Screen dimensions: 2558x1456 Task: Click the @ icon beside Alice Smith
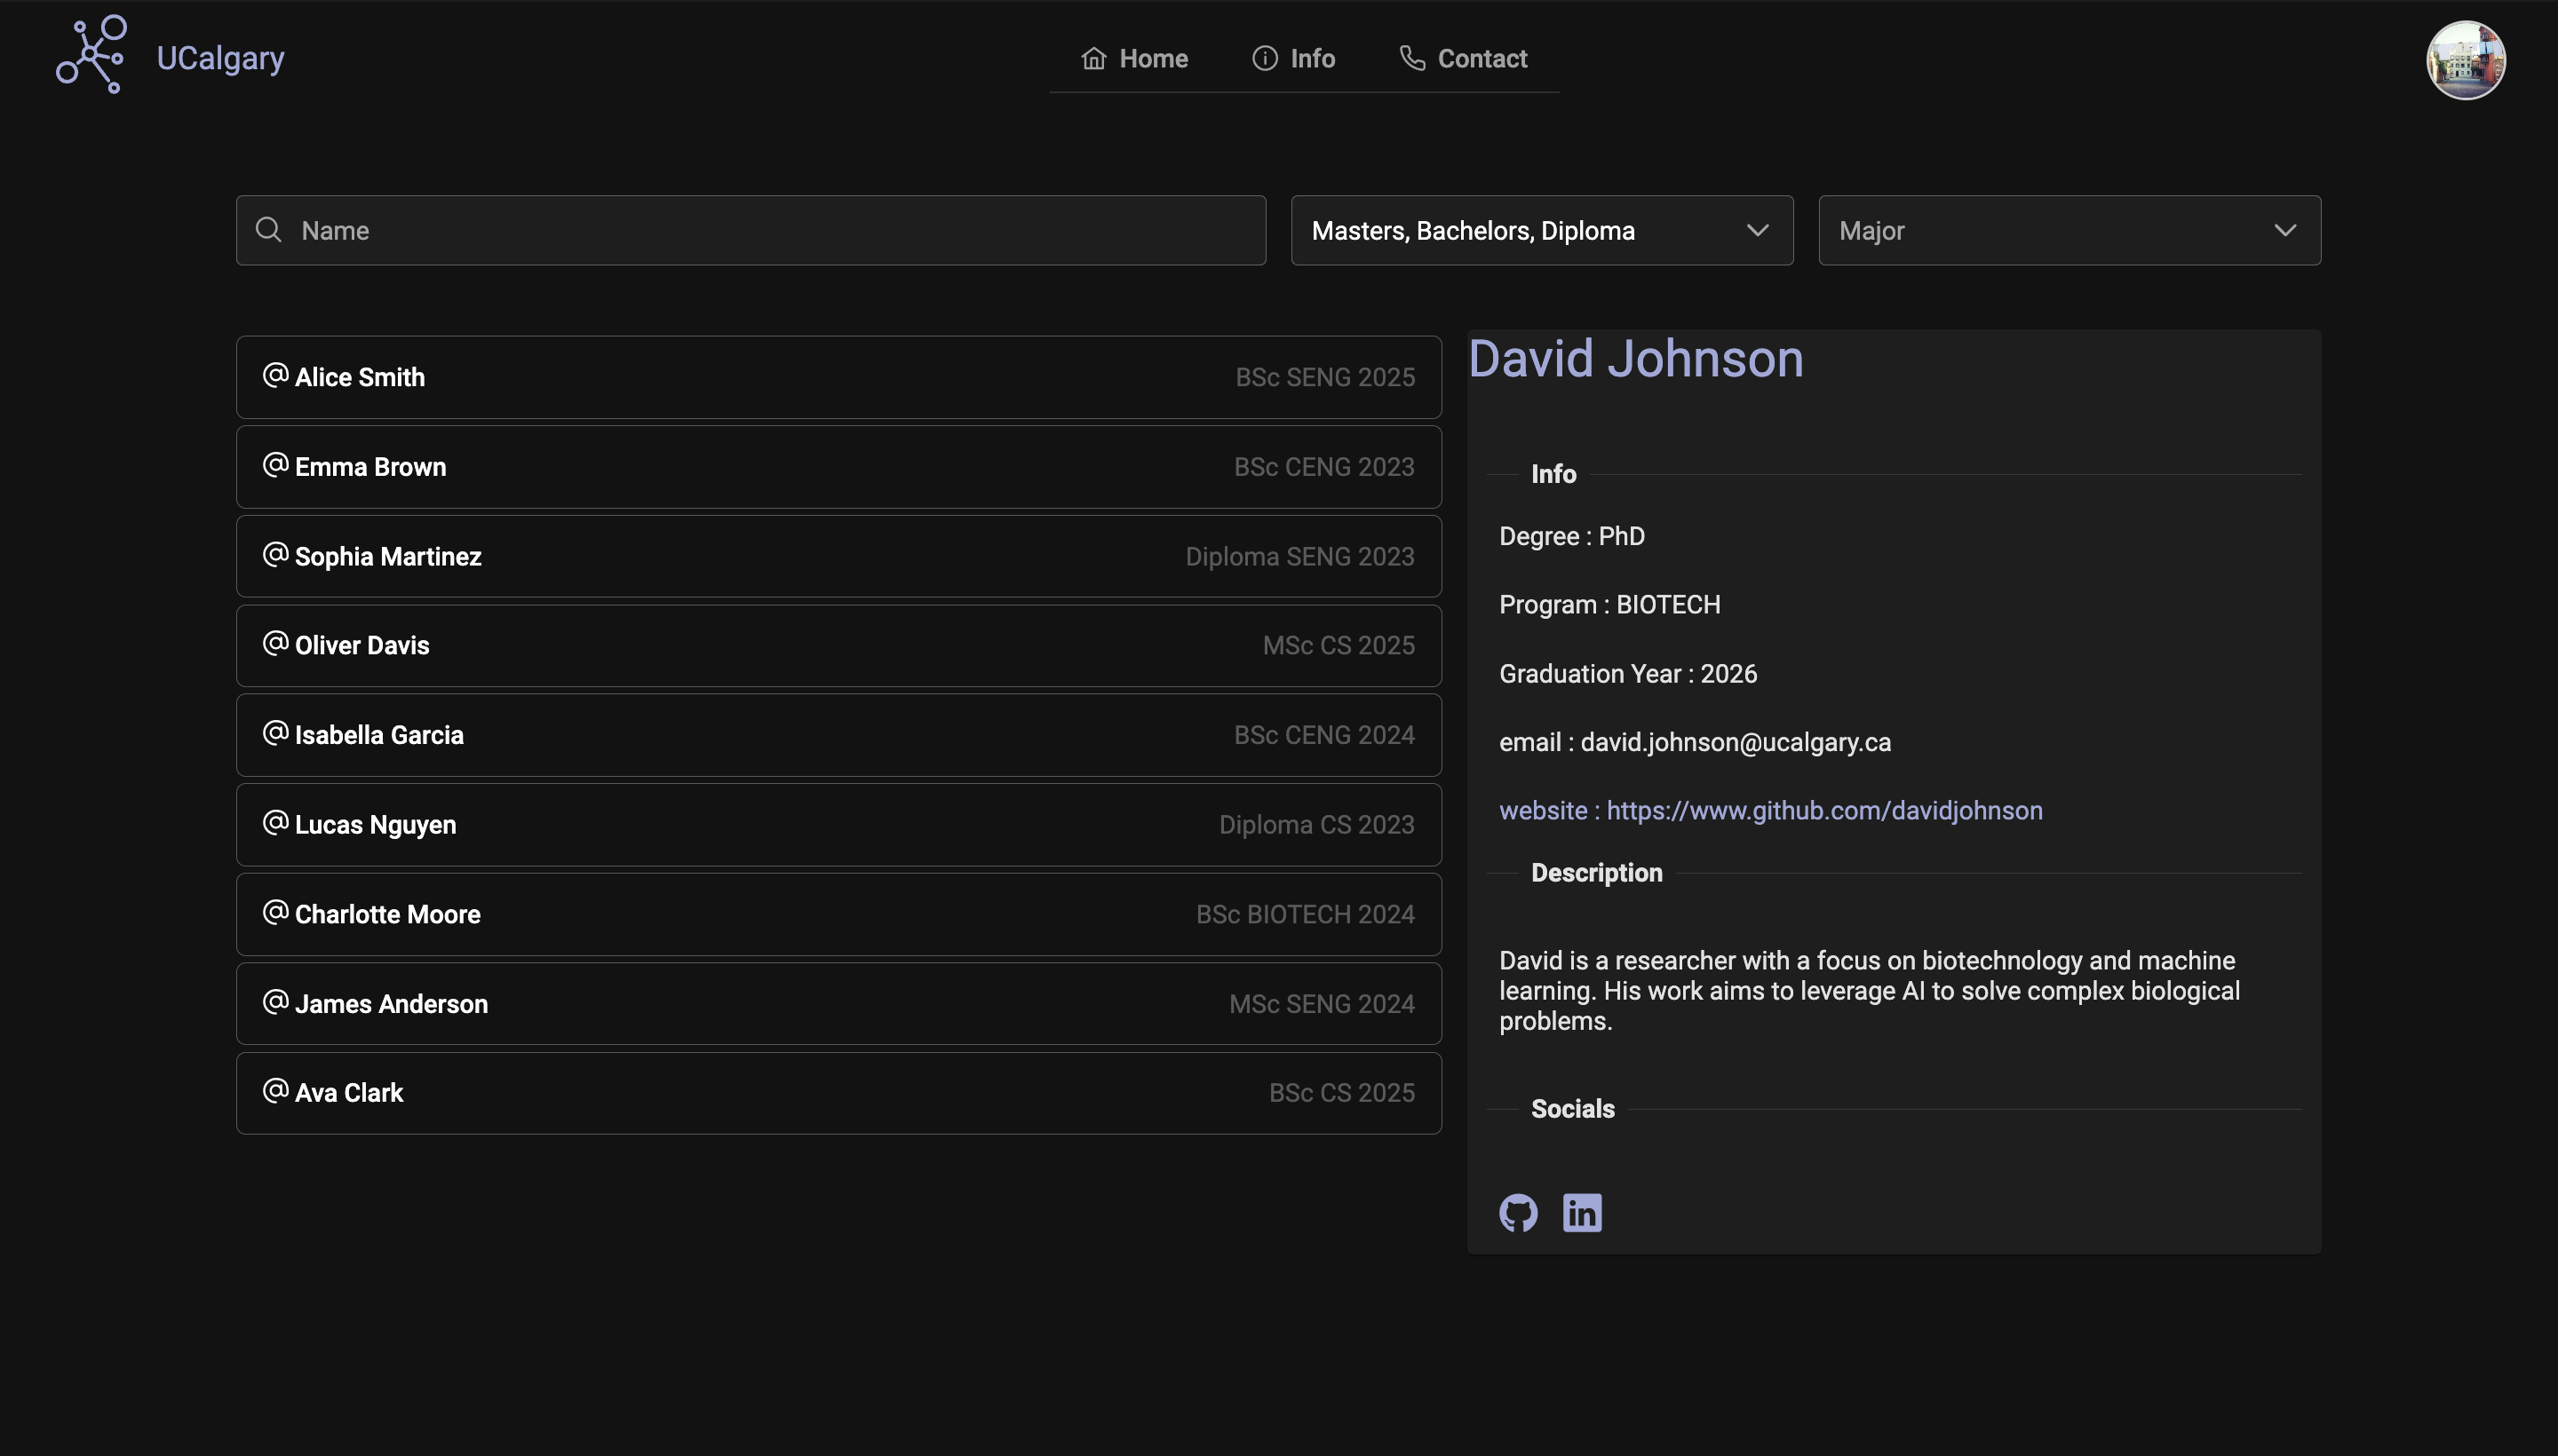point(275,375)
